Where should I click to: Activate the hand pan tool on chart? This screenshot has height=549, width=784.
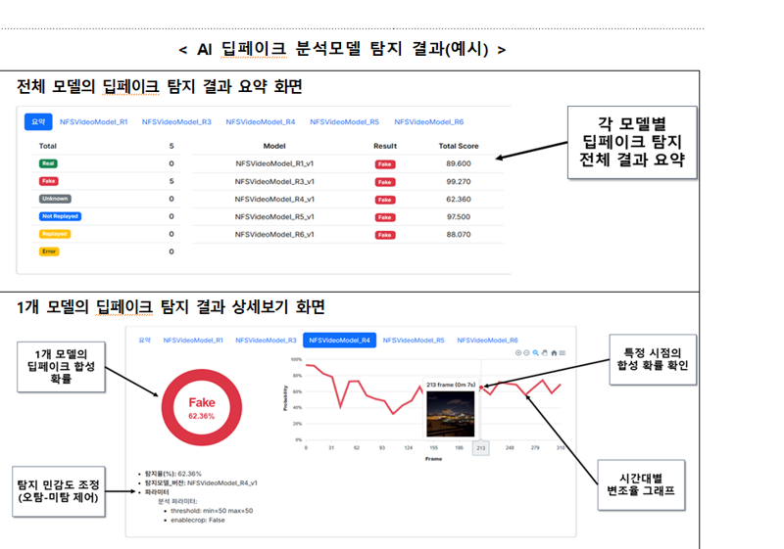tap(545, 353)
